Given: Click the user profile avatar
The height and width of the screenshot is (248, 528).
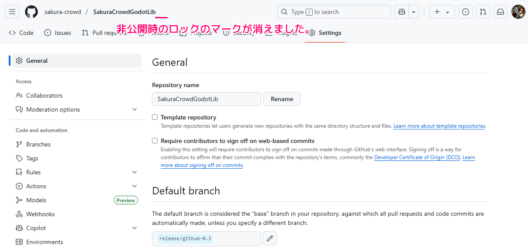Looking at the screenshot, I should pyautogui.click(x=518, y=12).
